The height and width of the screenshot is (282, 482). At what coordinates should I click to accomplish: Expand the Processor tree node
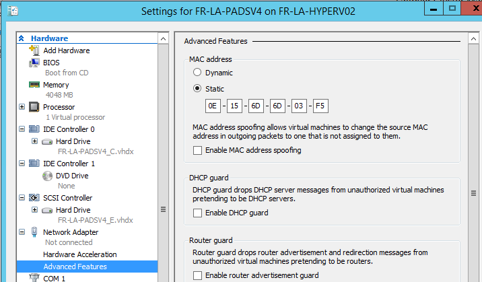tap(23, 107)
